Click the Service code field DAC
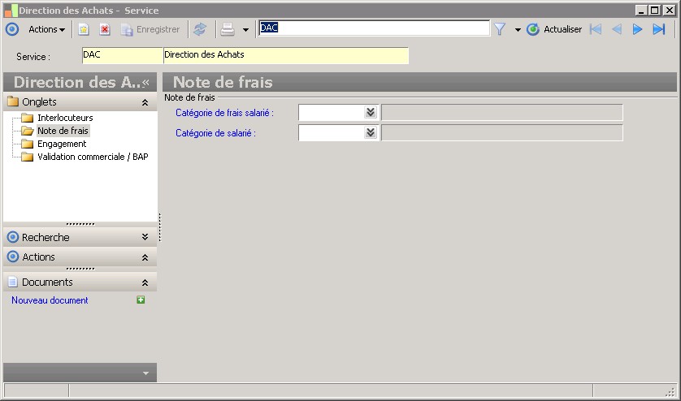Image resolution: width=681 pixels, height=401 pixels. click(x=123, y=55)
